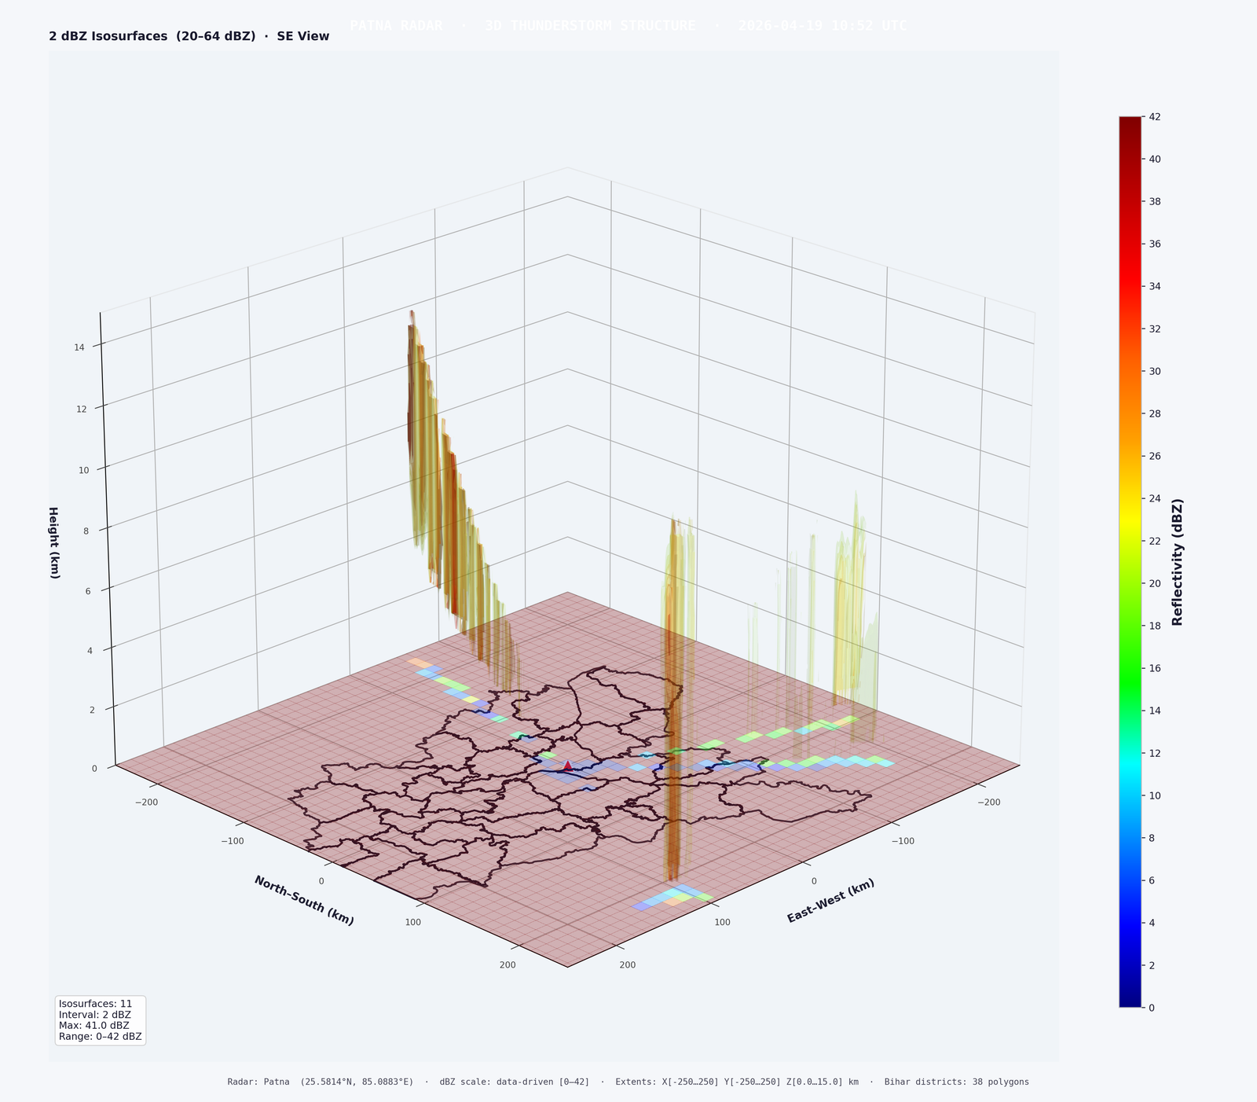Click the 20 tick label on the colorbar
The height and width of the screenshot is (1102, 1257).
pos(1155,583)
